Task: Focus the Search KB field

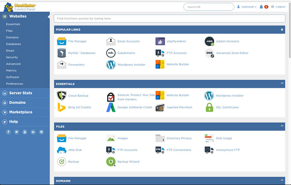Action: coord(209,7)
